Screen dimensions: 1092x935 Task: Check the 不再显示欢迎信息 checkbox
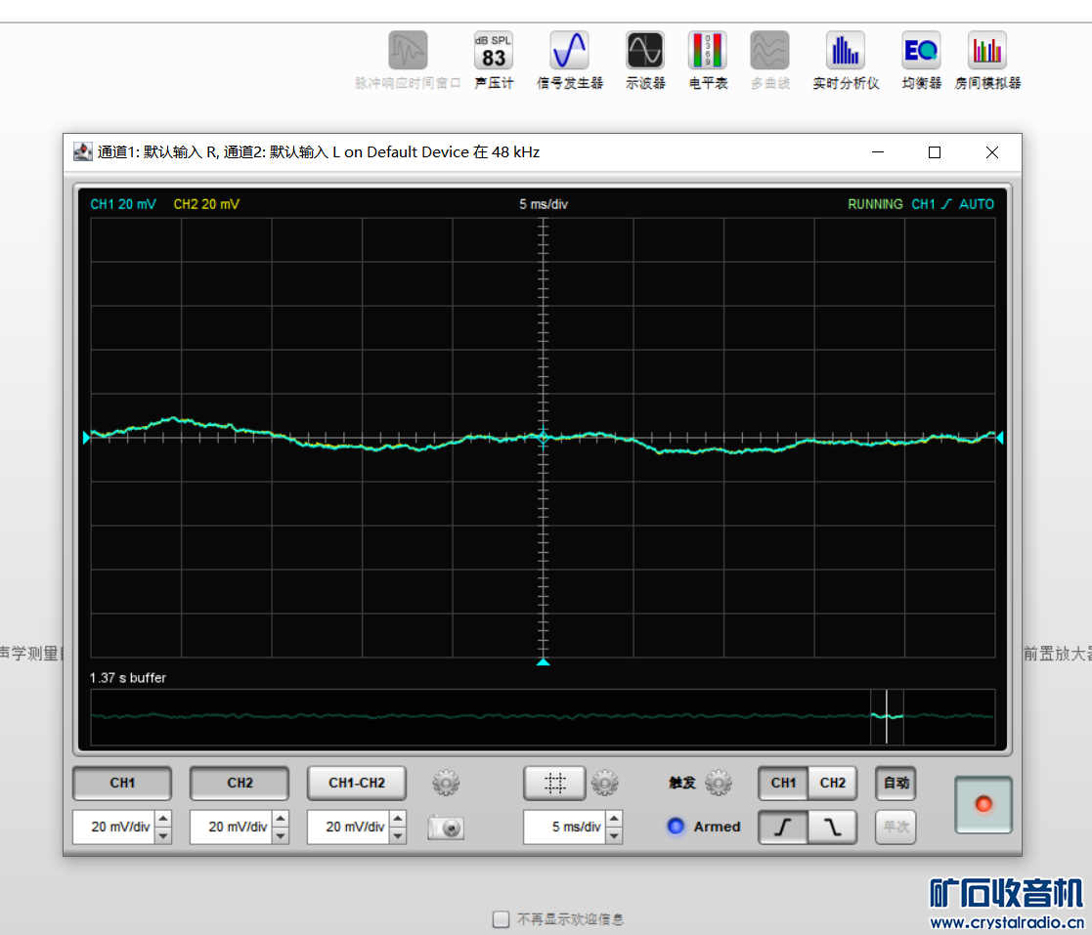502,918
